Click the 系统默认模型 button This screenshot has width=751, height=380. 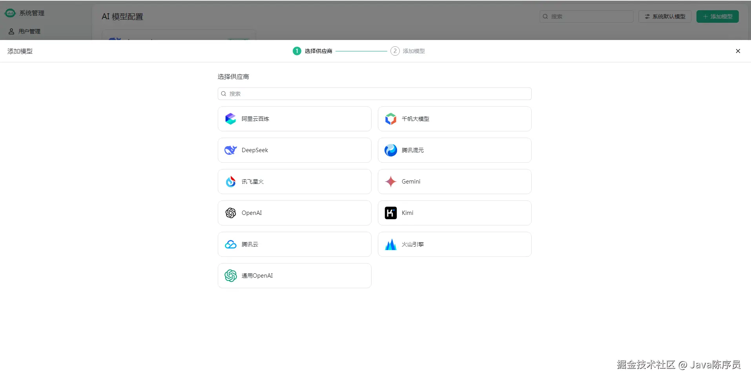[665, 16]
